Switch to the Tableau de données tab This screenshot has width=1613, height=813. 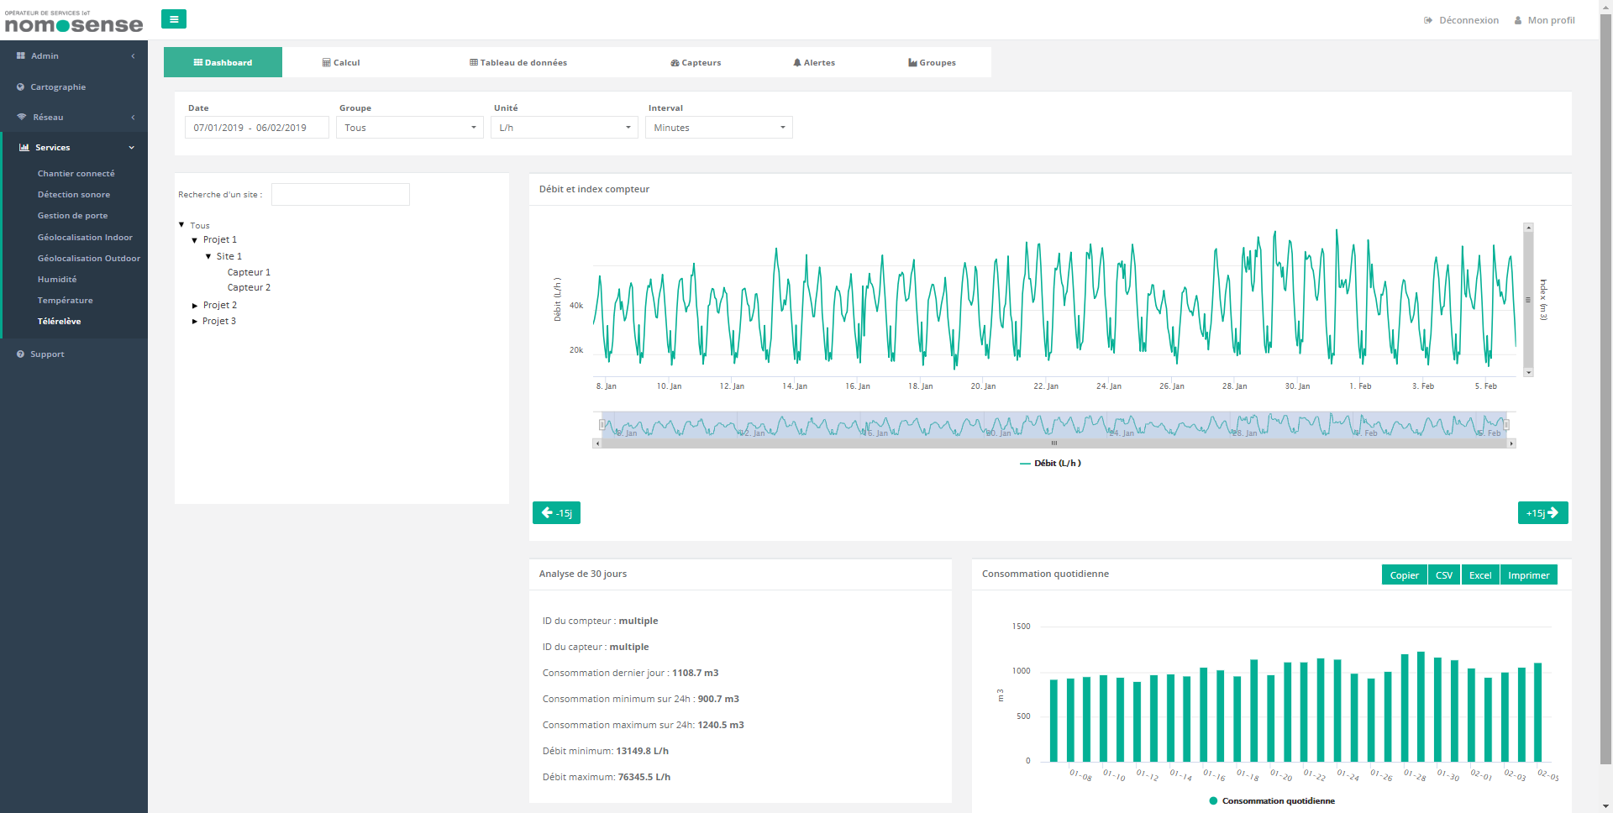pyautogui.click(x=518, y=63)
